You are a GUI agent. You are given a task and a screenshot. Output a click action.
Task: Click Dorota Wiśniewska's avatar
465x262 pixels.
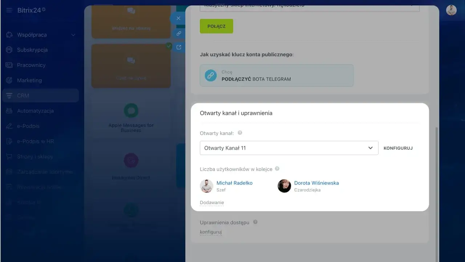click(x=284, y=186)
